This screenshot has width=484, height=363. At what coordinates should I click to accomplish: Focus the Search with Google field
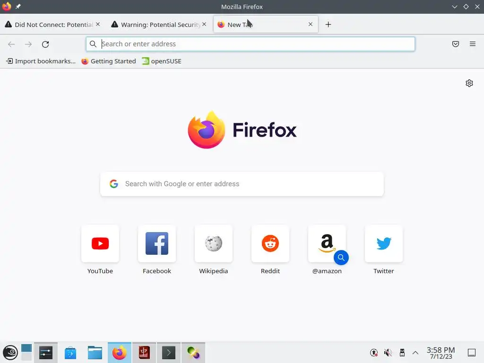click(242, 184)
